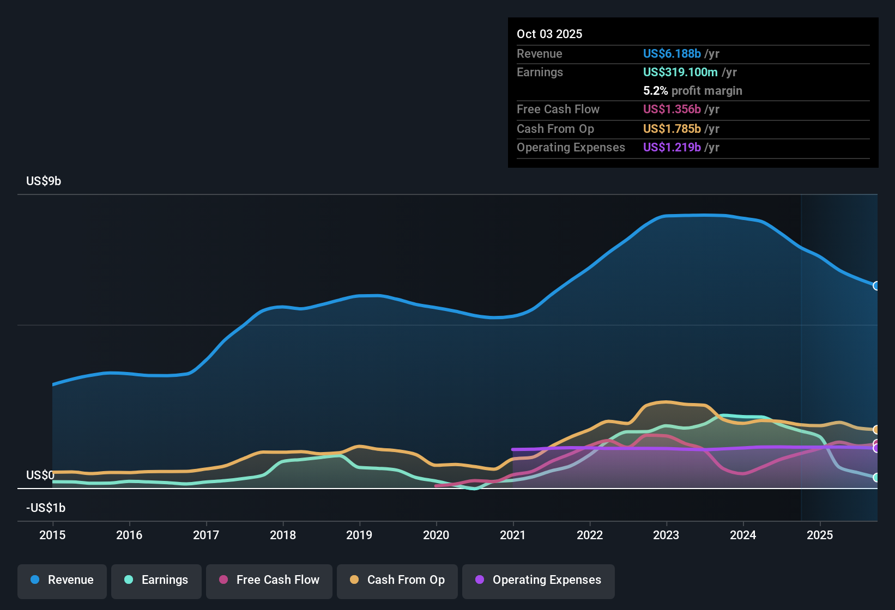Expand the Cash From Op legend entry
Screen dimensions: 895x610
point(397,580)
